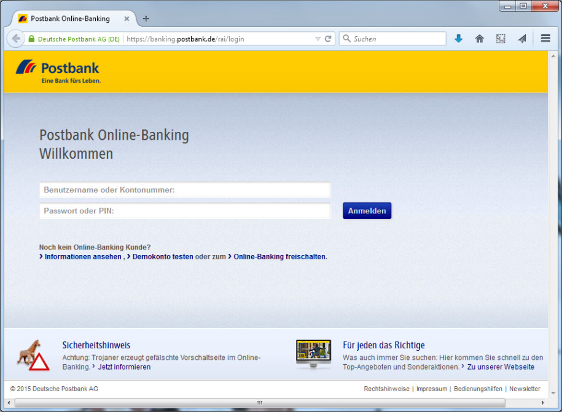Maximize the browser window

(x=524, y=6)
